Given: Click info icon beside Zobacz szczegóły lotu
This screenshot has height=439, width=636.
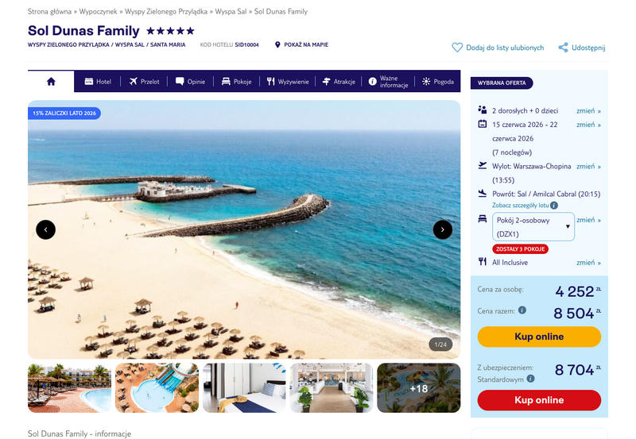Looking at the screenshot, I should (554, 206).
